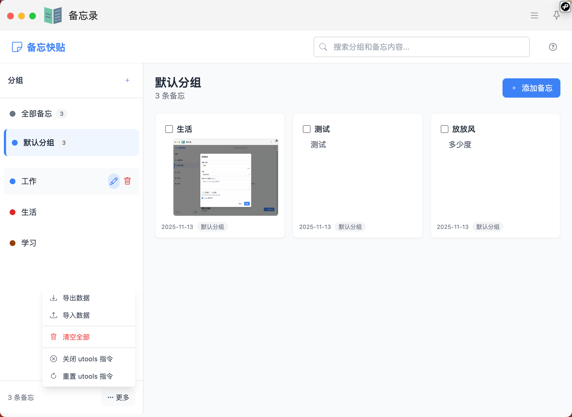Click the search magnifier icon
Screen dimensions: 572x417
323,47
